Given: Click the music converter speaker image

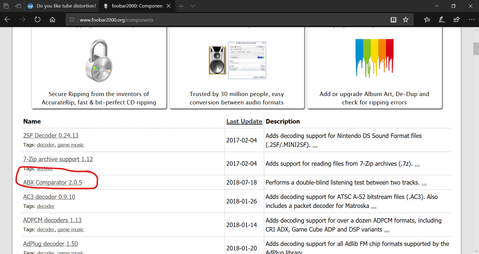Looking at the screenshot, I should (237, 60).
